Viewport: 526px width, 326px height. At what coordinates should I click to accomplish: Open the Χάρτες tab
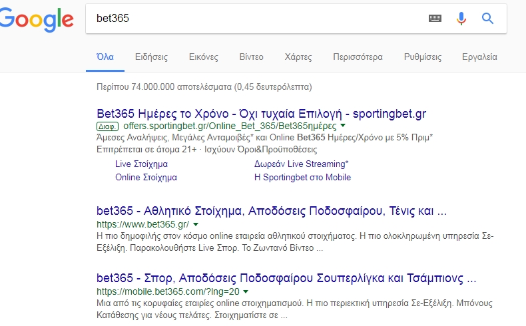pyautogui.click(x=298, y=57)
